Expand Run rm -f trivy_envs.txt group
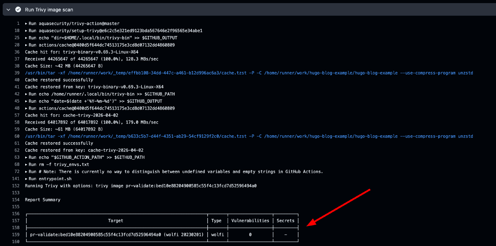Viewport: 496px width, 246px height. click(x=57, y=165)
